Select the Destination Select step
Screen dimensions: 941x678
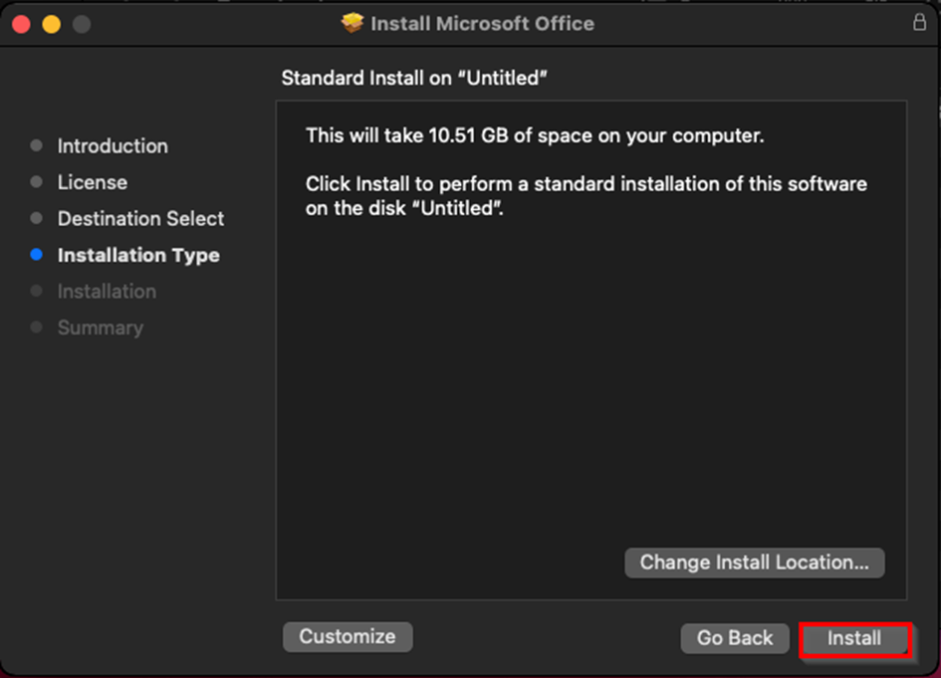click(141, 218)
